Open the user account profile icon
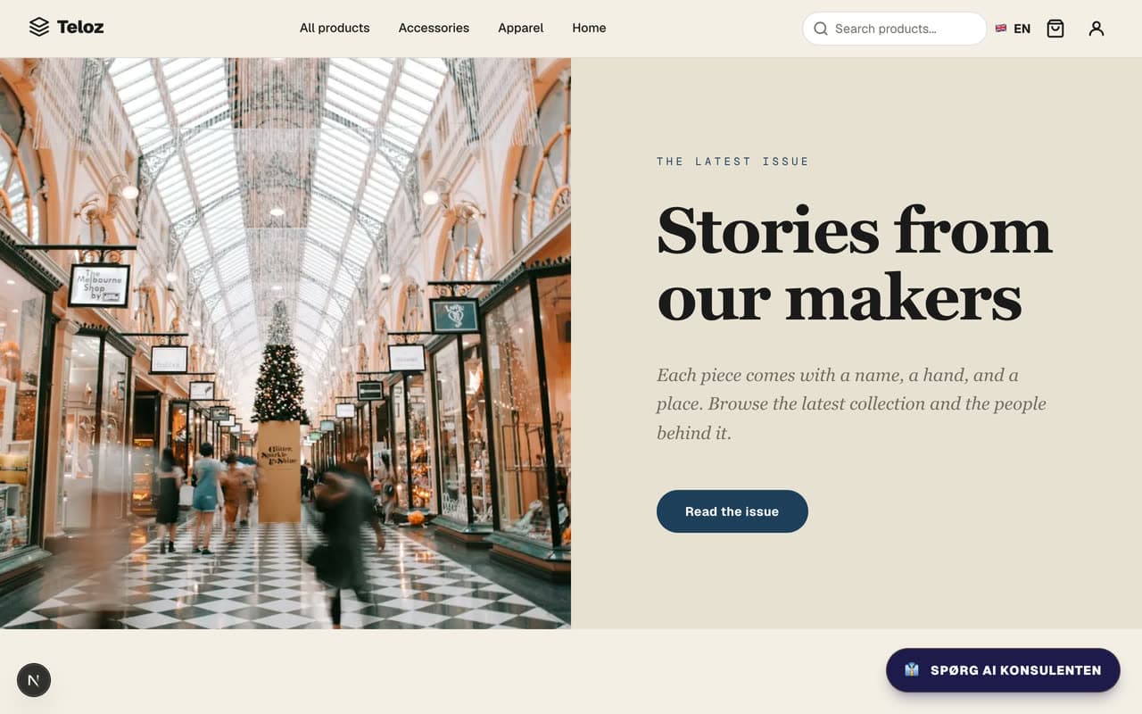The height and width of the screenshot is (714, 1142). (1096, 29)
